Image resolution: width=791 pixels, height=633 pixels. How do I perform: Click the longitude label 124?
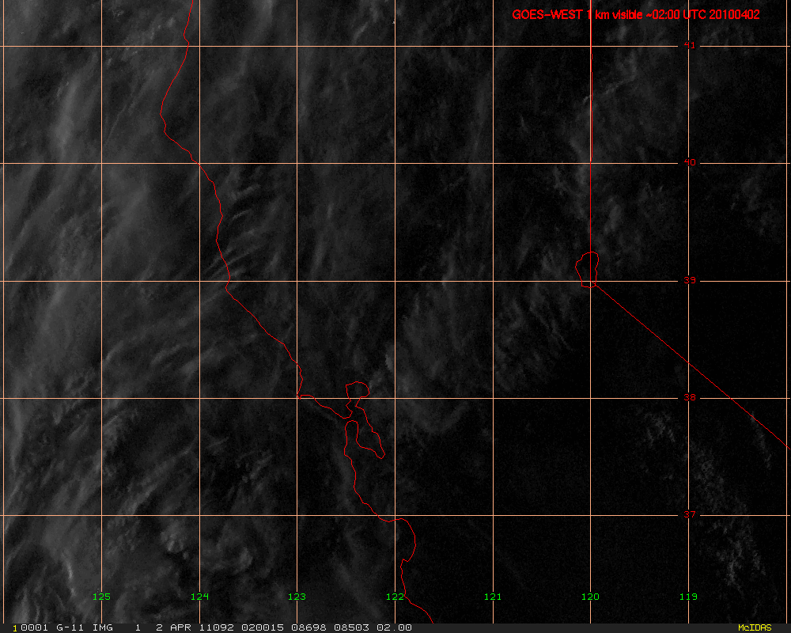click(199, 597)
